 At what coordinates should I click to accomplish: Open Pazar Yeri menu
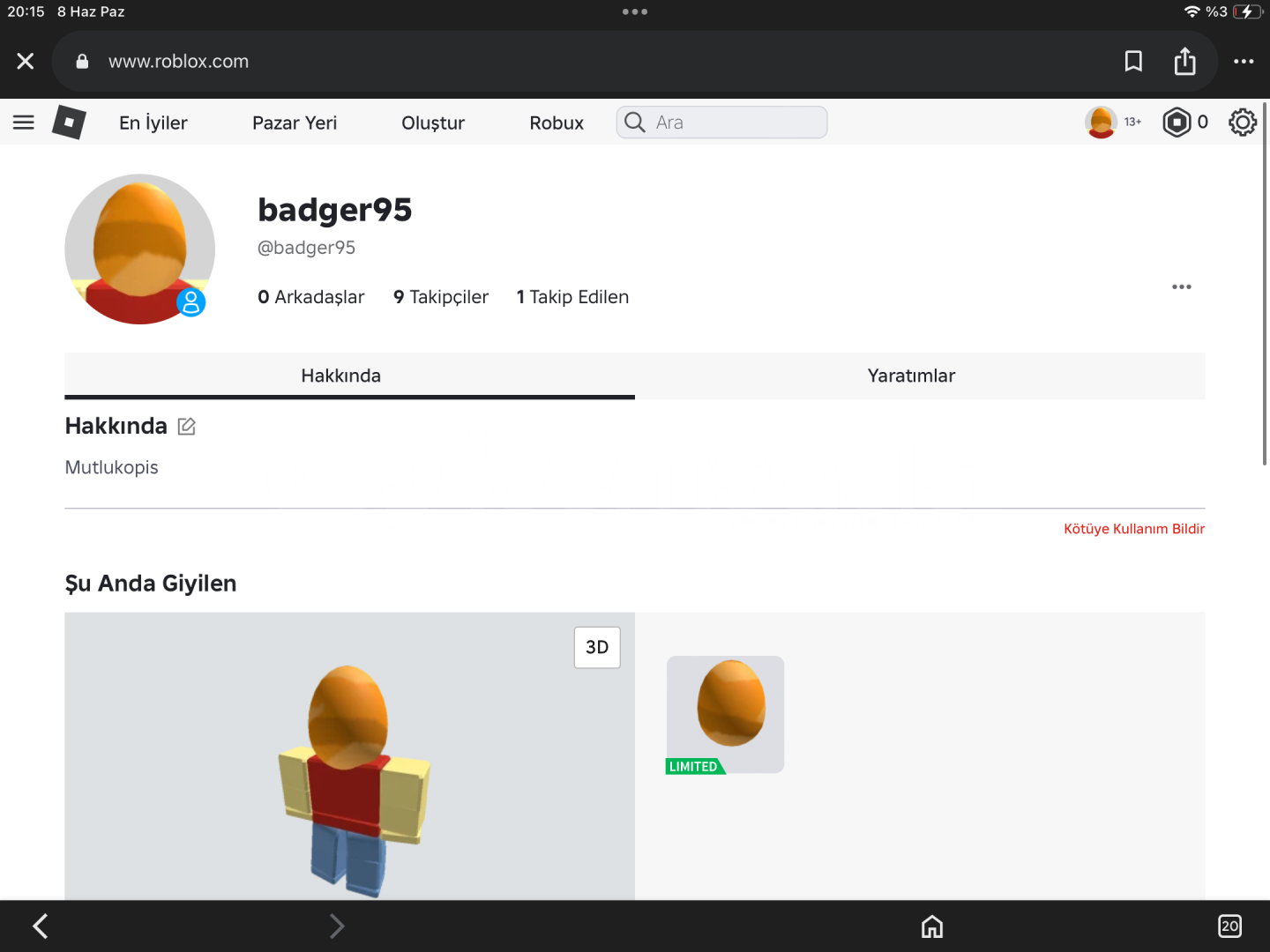(295, 123)
